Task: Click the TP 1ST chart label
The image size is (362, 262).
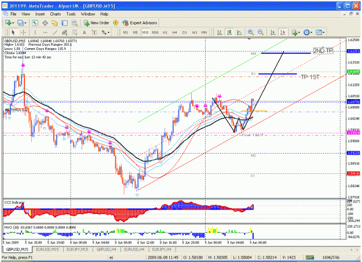Action: coord(310,77)
